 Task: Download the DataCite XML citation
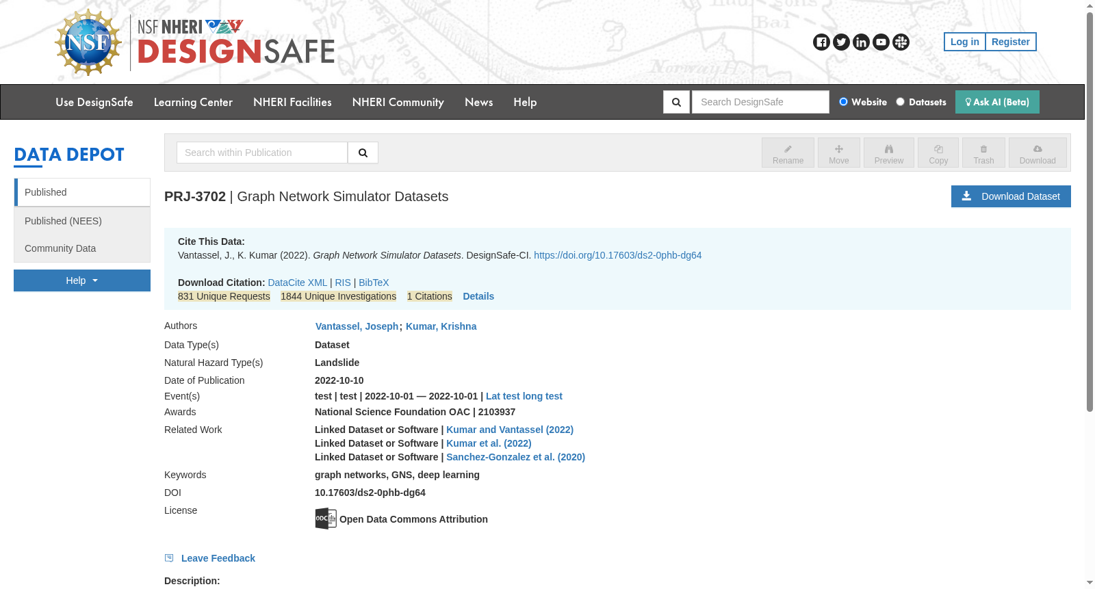click(x=298, y=283)
